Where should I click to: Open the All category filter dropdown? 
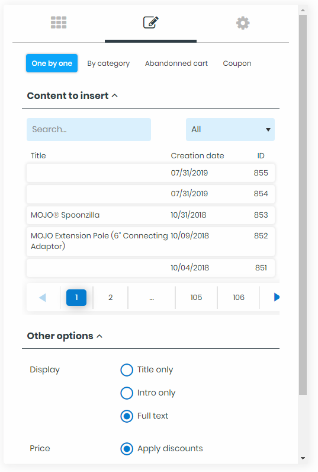[230, 129]
